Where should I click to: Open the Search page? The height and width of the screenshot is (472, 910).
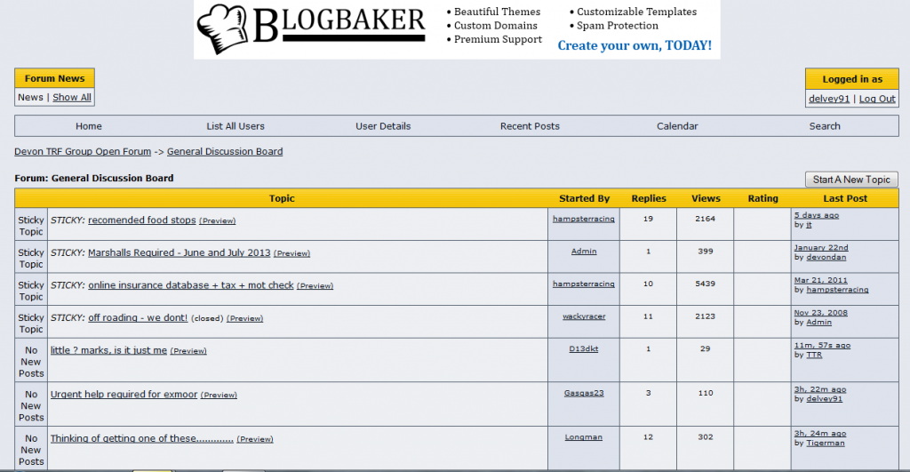pos(824,126)
